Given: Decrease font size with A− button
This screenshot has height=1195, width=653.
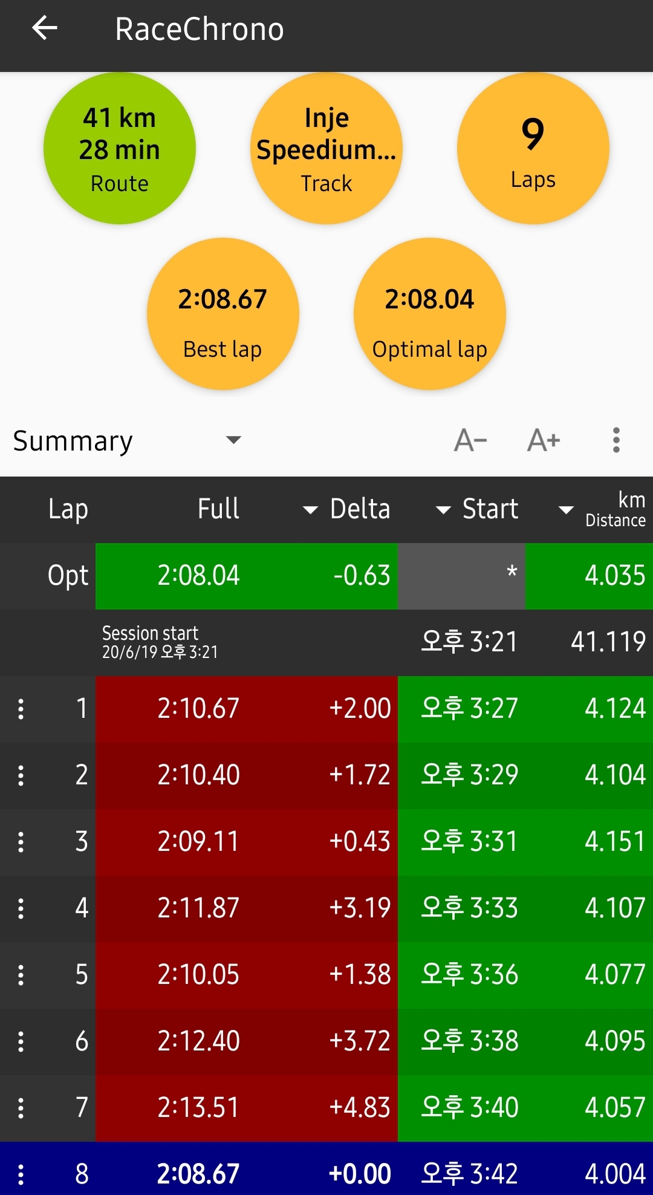Looking at the screenshot, I should (x=470, y=440).
